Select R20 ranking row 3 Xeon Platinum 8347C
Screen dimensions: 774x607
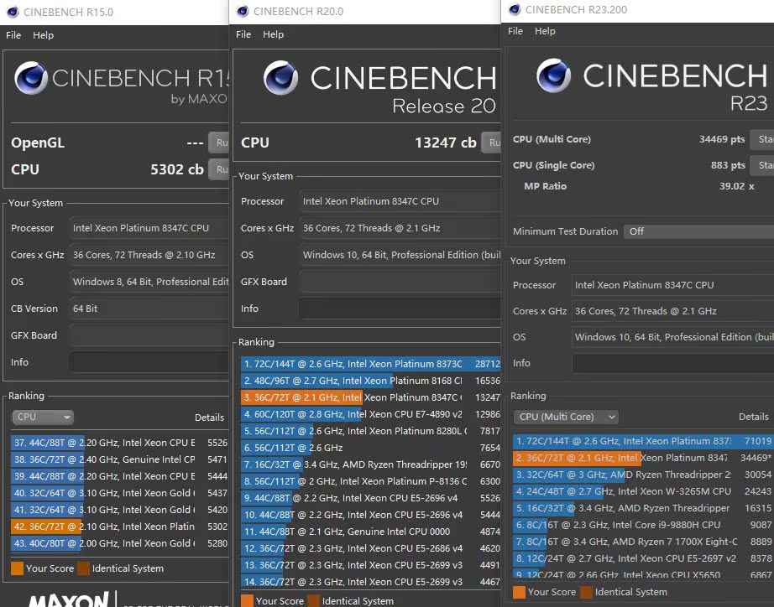(371, 397)
